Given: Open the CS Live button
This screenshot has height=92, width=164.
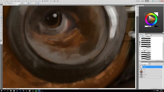Looking at the screenshot, I should tap(154, 1).
